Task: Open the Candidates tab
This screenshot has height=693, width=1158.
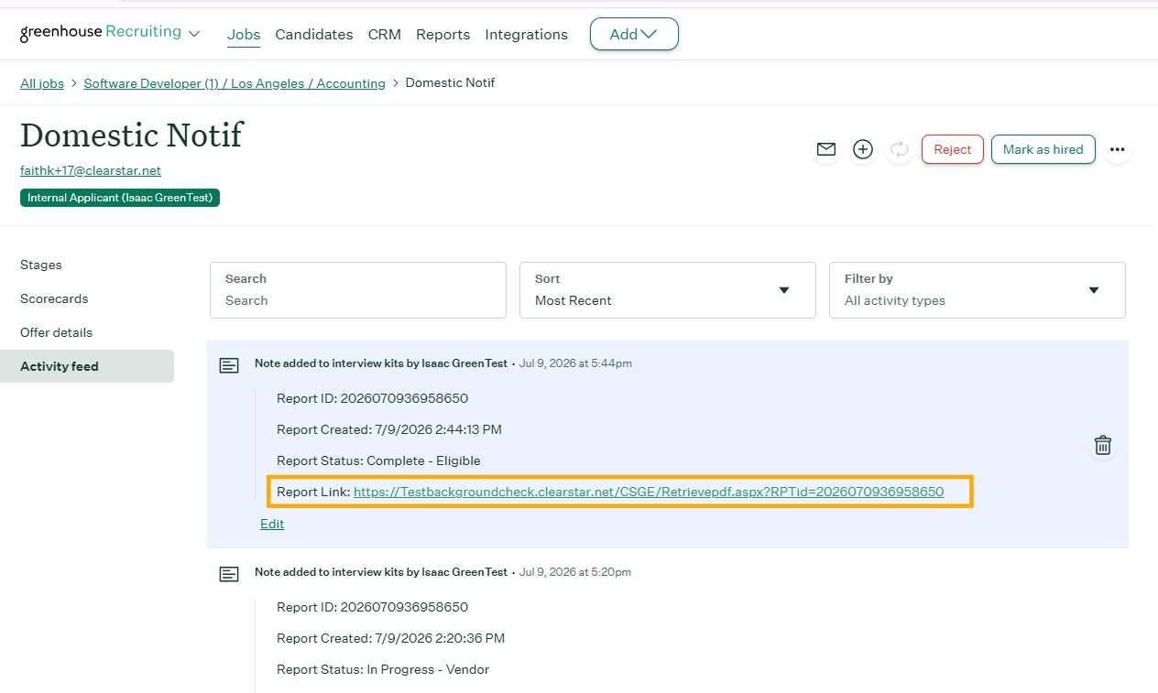Action: coord(314,35)
